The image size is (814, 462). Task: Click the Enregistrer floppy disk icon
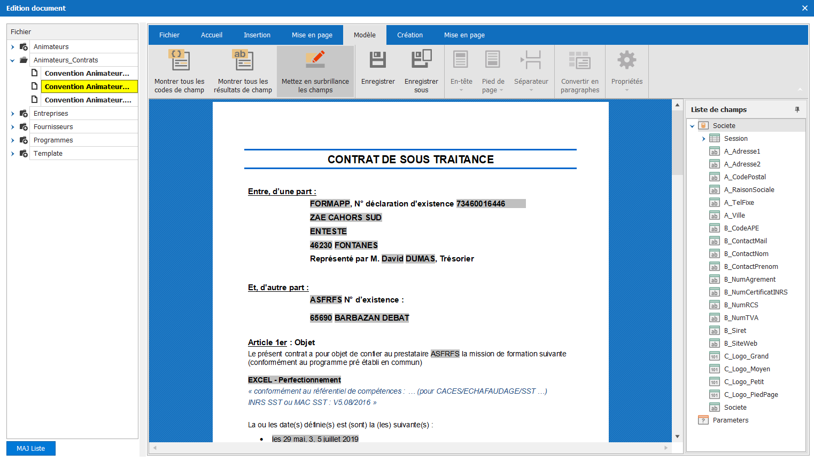(378, 60)
